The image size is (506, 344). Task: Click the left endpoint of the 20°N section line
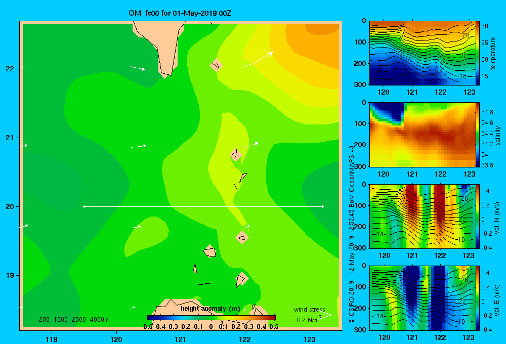(x=84, y=206)
